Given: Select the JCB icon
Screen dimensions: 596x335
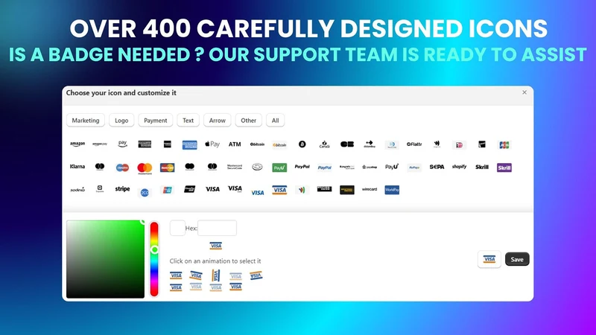Looking at the screenshot, I should (x=504, y=144).
